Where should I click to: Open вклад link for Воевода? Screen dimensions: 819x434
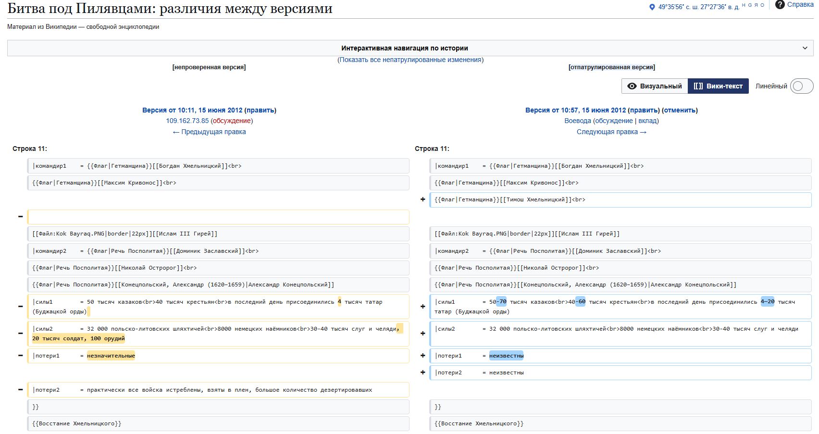click(x=647, y=121)
